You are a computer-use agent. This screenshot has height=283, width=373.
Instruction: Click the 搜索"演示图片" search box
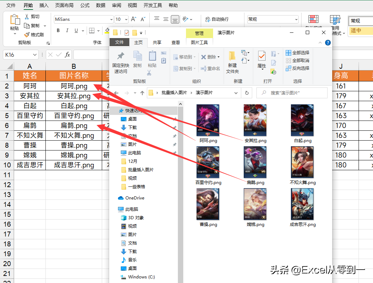tap(292, 93)
